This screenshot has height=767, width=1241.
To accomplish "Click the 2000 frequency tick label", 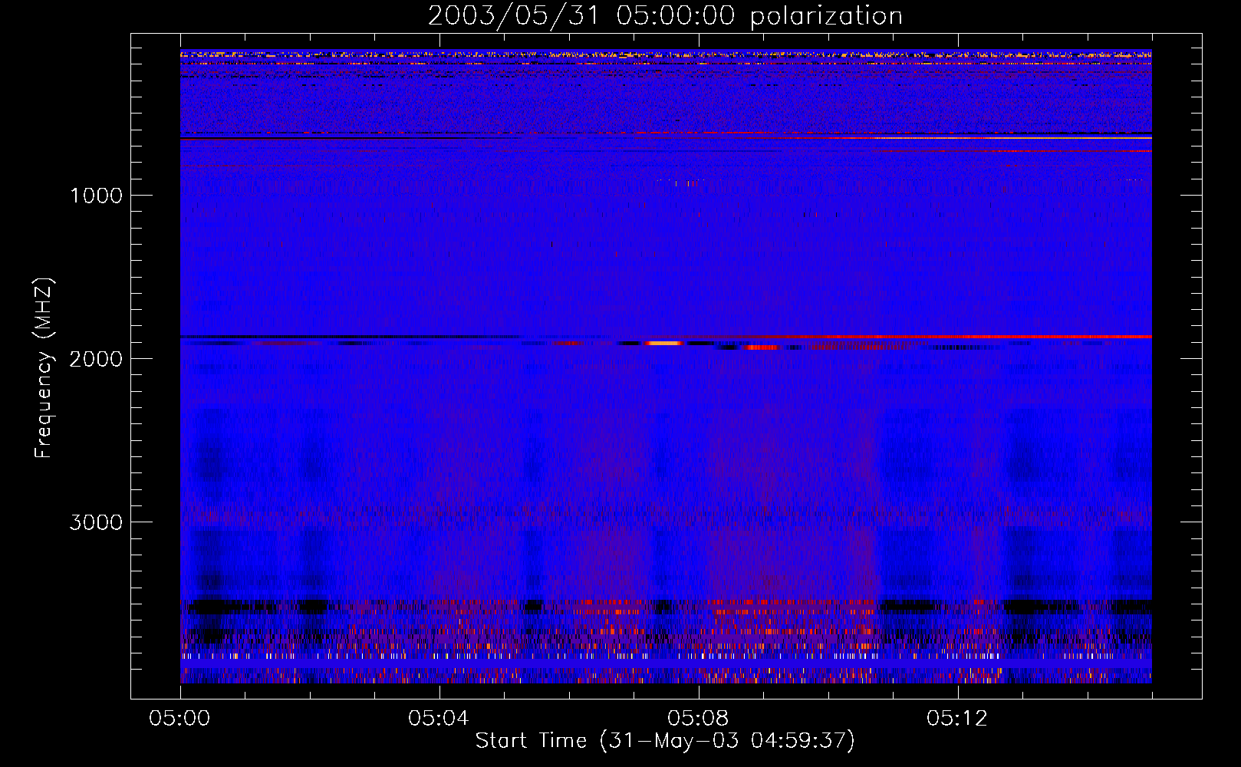I will pos(96,358).
